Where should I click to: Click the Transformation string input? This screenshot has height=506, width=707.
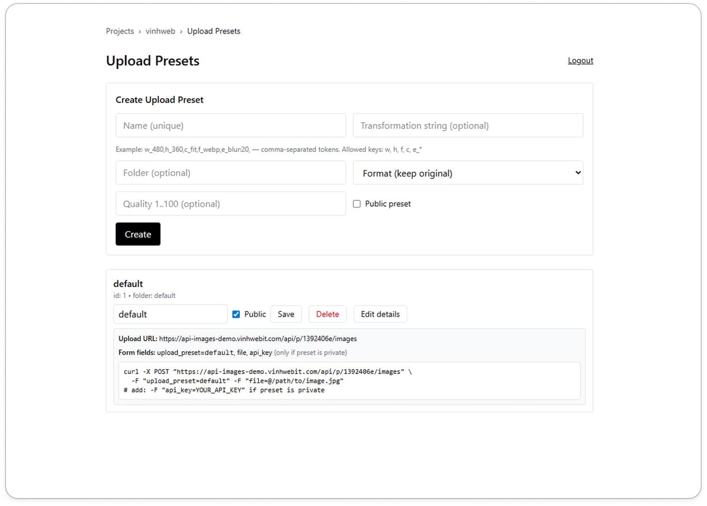468,125
